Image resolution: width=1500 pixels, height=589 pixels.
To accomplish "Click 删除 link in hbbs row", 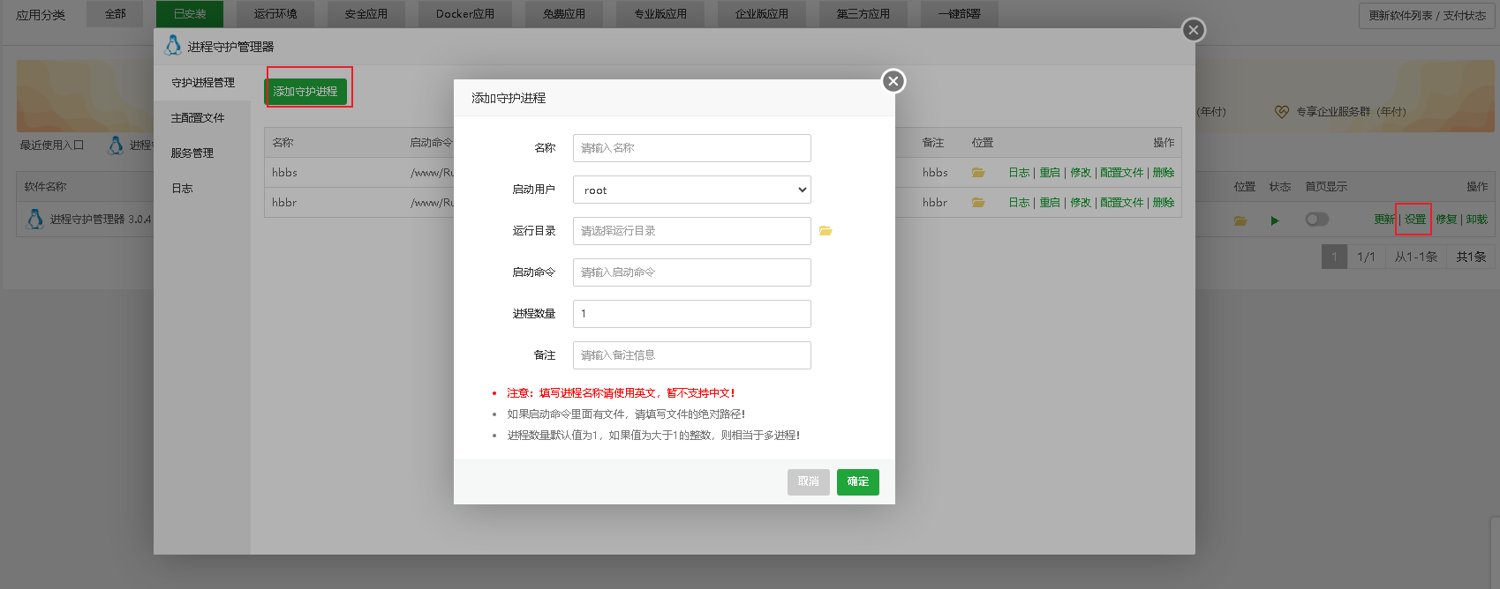I will tap(1164, 173).
